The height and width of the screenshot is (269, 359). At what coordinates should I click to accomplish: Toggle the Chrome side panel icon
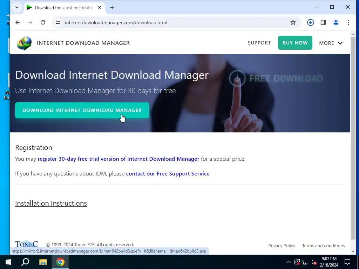point(323,22)
